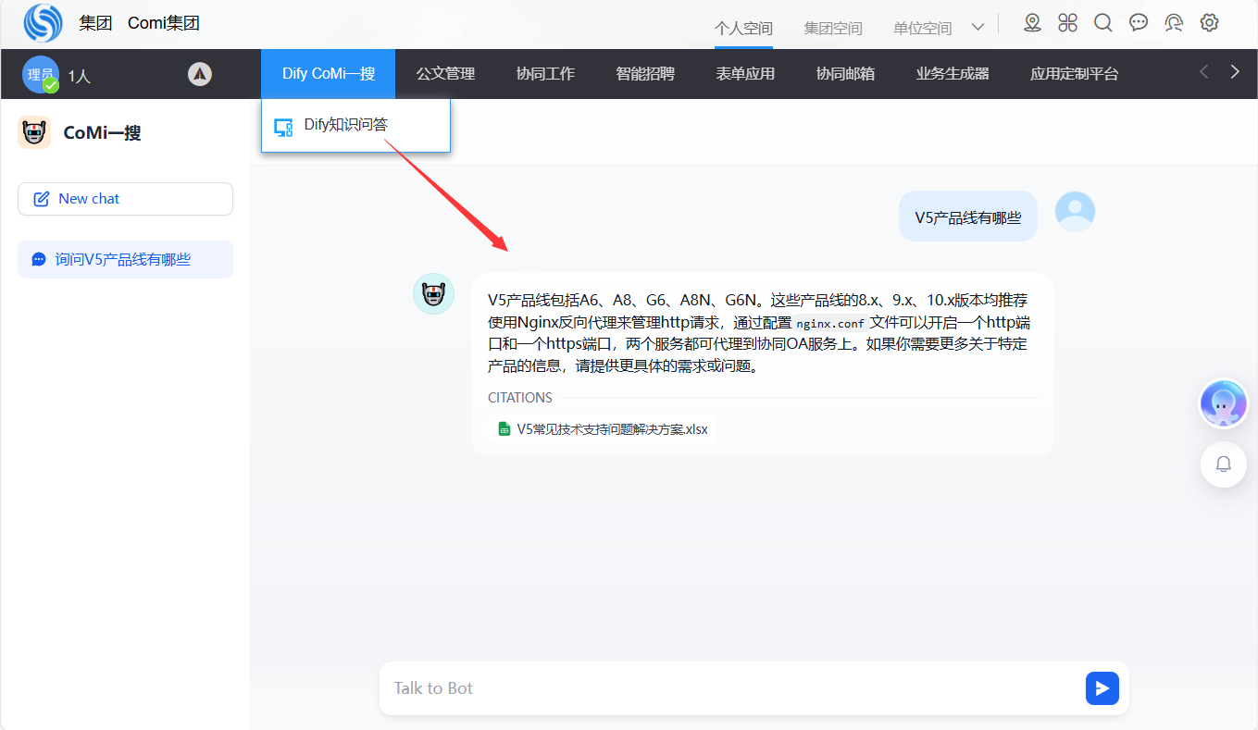Select Dify知识问答 from dropdown menu
The image size is (1258, 730).
(x=345, y=125)
